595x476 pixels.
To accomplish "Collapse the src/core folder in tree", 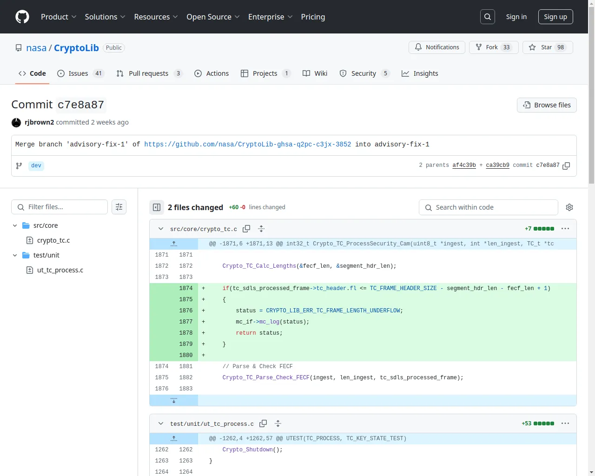I will 15,225.
